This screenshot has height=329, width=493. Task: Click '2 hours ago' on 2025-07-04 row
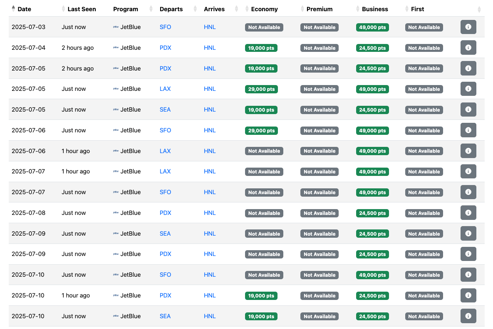pos(78,48)
